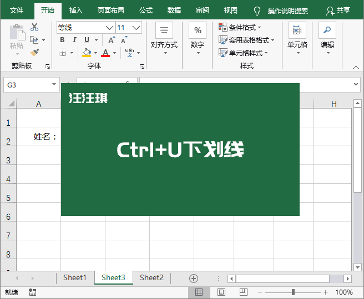Open fill color dropdown arrow
The height and width of the screenshot is (299, 364).
(x=95, y=53)
